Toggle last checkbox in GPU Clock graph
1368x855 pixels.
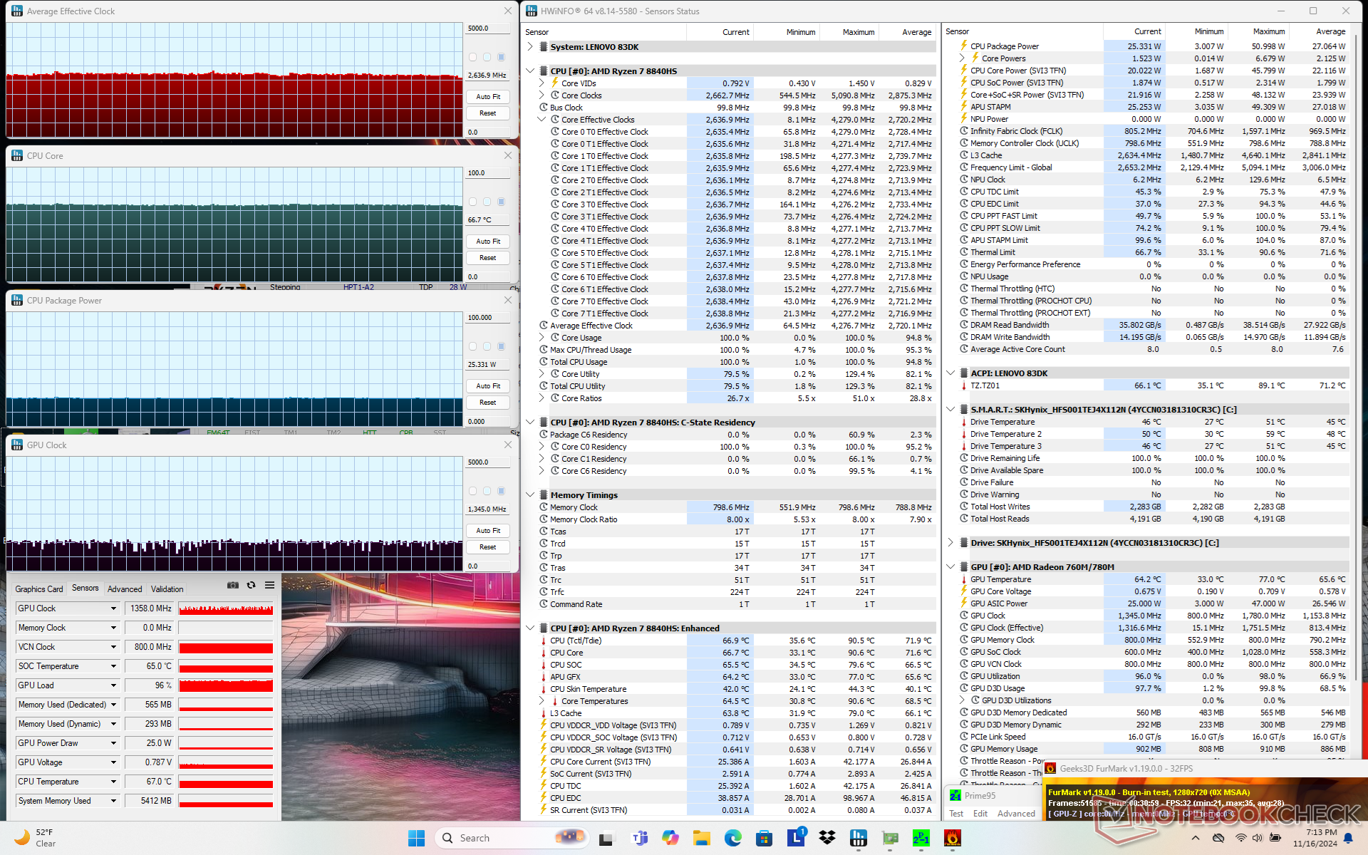pos(502,491)
